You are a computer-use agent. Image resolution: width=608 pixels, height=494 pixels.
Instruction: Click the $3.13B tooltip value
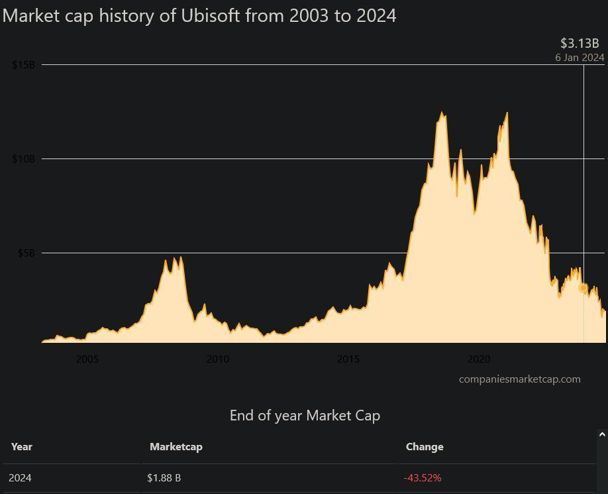tap(580, 43)
